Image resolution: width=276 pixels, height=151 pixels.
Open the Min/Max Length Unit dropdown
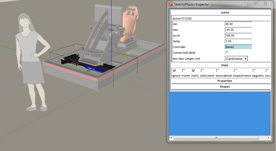click(x=245, y=59)
